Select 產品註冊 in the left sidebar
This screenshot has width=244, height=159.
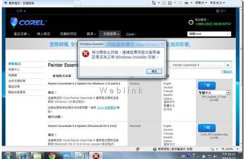[x=14, y=87]
